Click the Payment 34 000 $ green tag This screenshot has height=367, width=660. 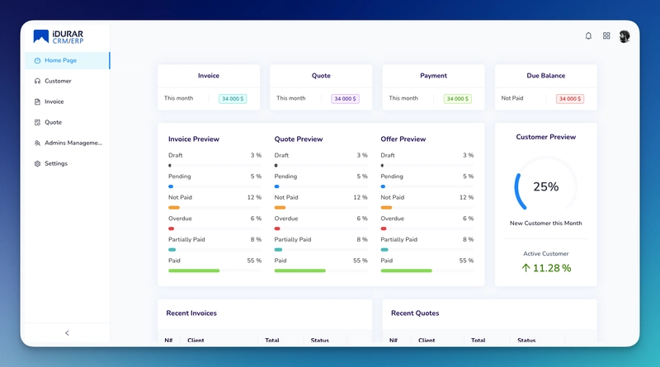pos(457,99)
